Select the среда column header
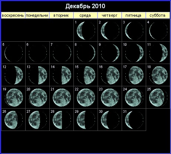Viewport: 171px width, 154px height. point(85,15)
